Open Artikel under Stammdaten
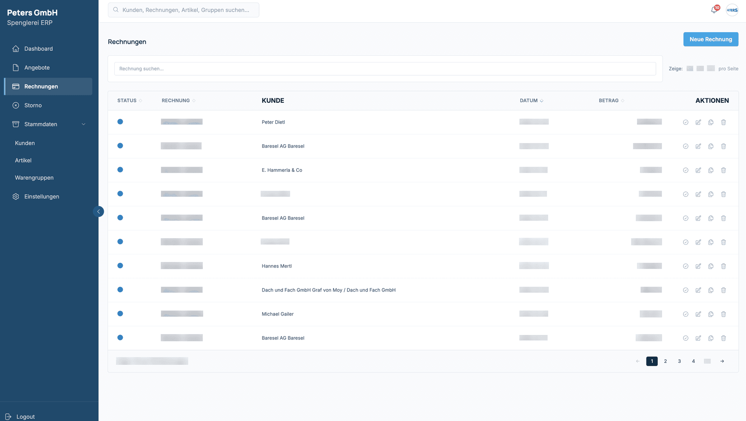 (x=23, y=160)
